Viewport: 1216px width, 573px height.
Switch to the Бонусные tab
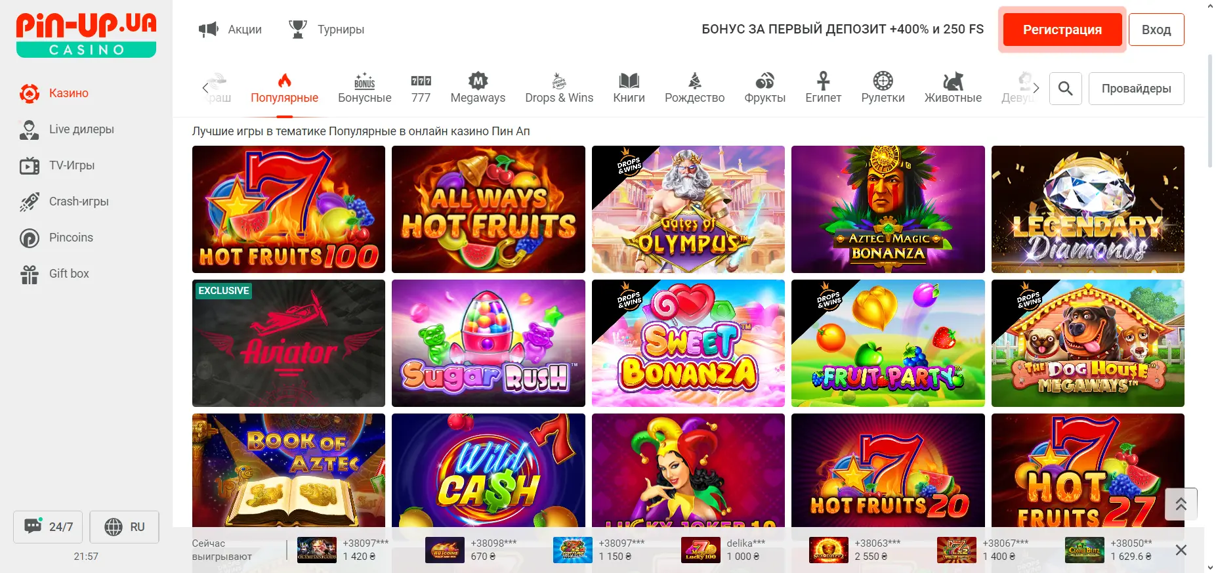pos(364,89)
